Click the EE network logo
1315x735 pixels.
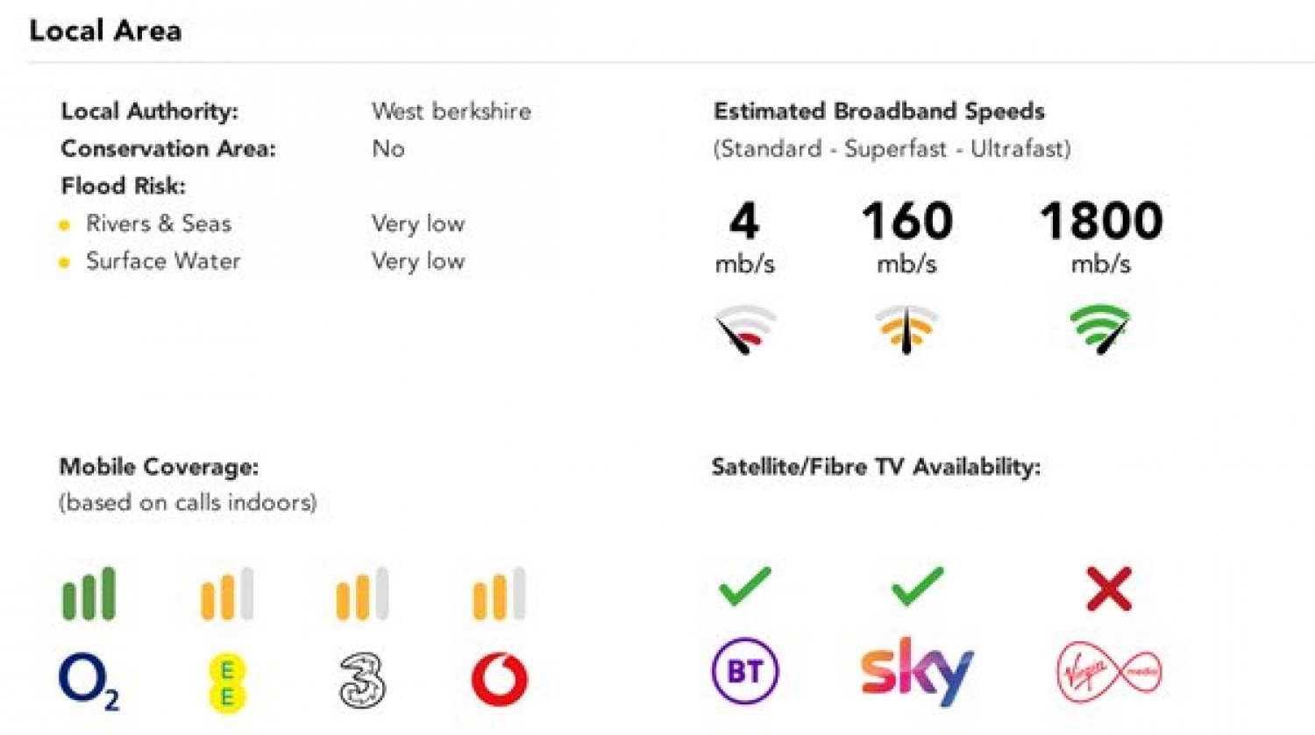tap(227, 683)
